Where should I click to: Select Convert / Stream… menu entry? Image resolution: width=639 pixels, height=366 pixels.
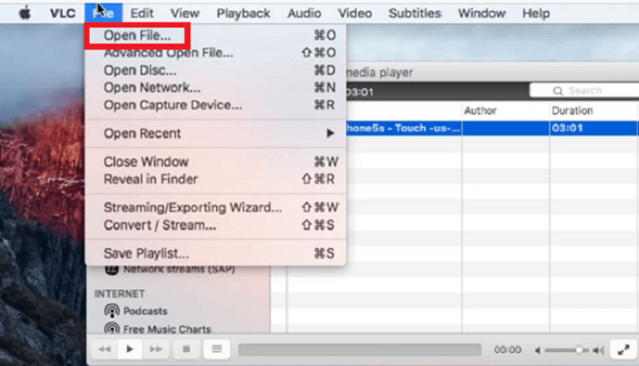pos(160,225)
